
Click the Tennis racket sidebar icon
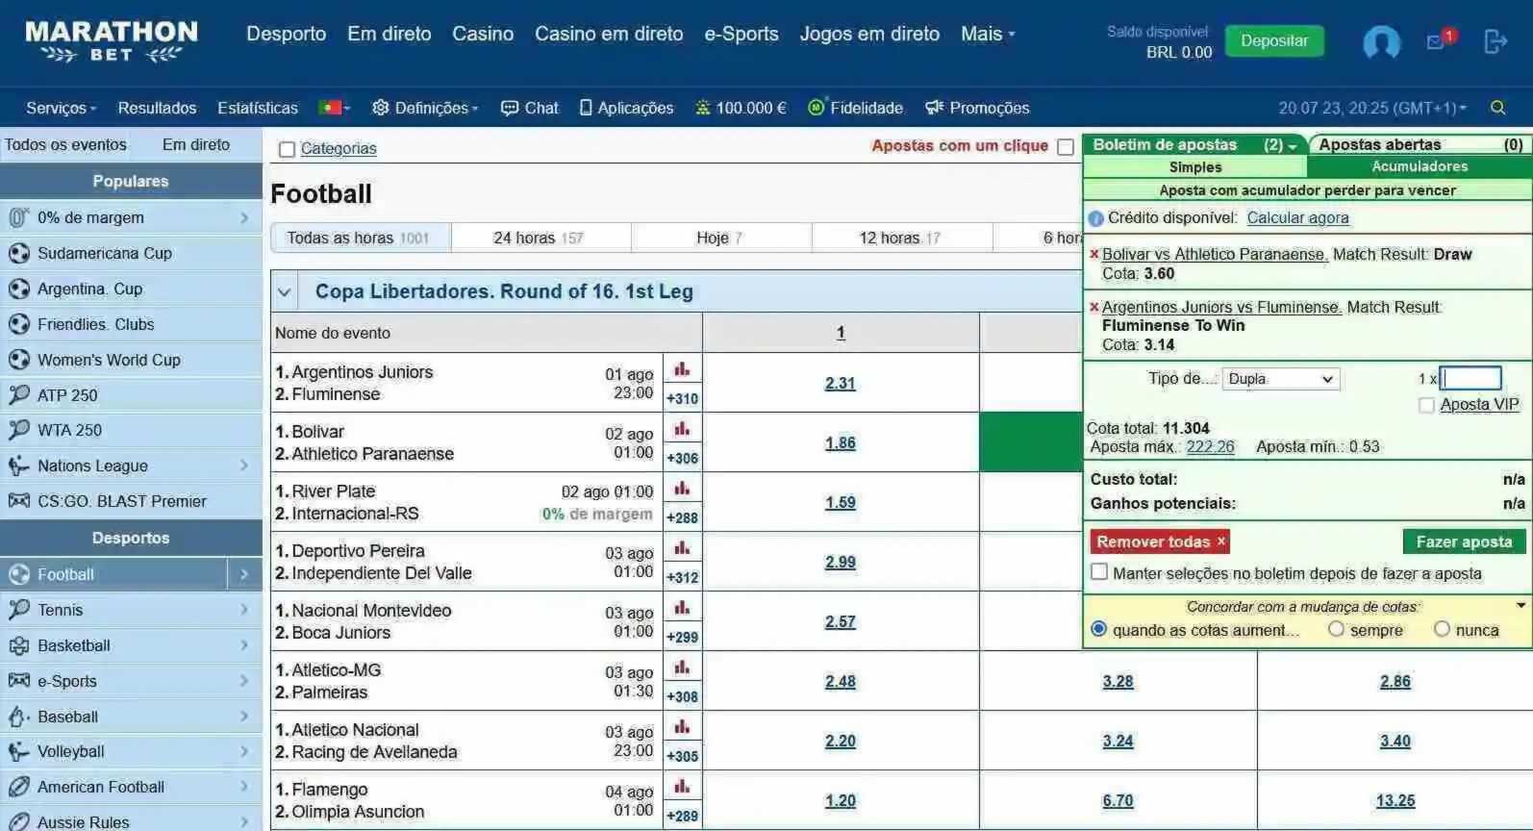(x=19, y=610)
